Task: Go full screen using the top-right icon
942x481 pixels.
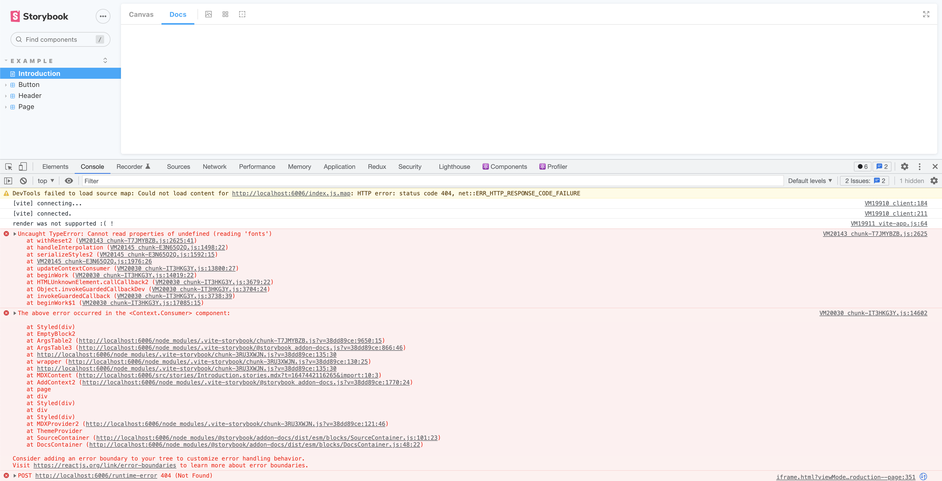Action: [926, 14]
